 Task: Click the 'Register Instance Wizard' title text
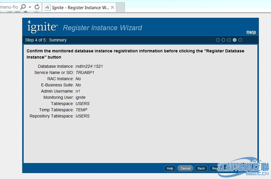[x=102, y=28]
